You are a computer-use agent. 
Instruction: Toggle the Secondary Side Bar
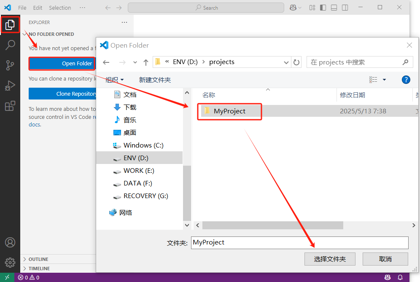click(345, 8)
